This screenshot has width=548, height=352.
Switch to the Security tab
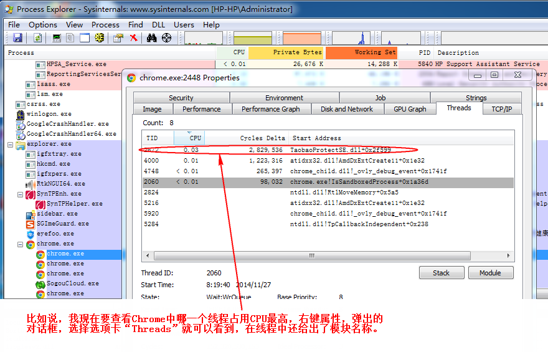click(x=181, y=98)
